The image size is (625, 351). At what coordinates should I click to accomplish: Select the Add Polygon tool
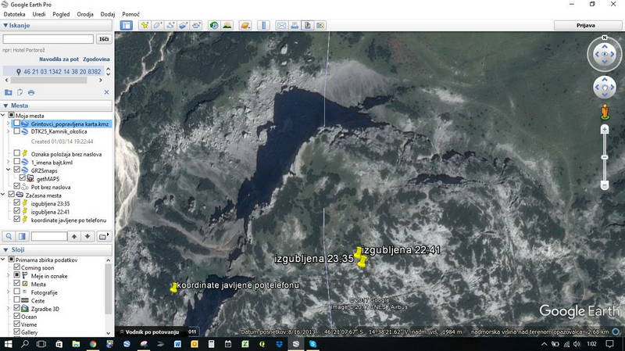tap(157, 26)
